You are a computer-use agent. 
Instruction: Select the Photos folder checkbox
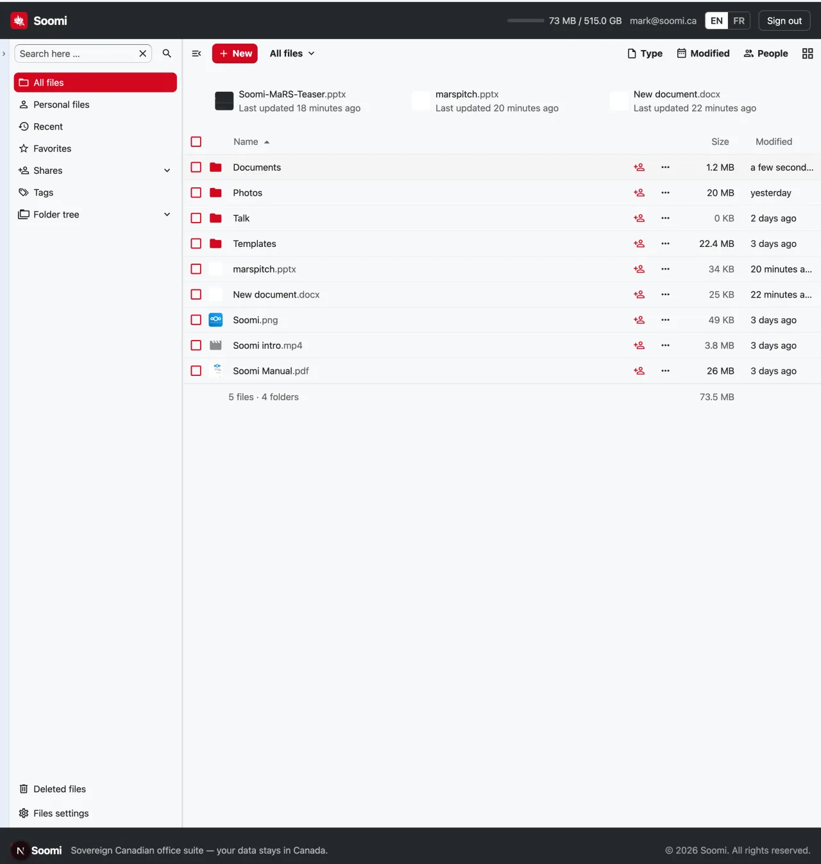(x=196, y=193)
